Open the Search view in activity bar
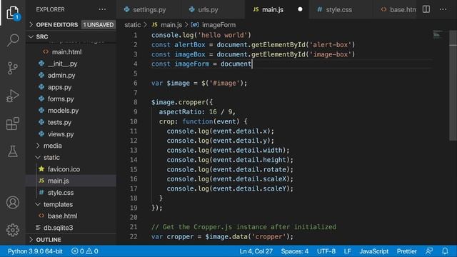The height and width of the screenshot is (257, 457). (x=13, y=40)
